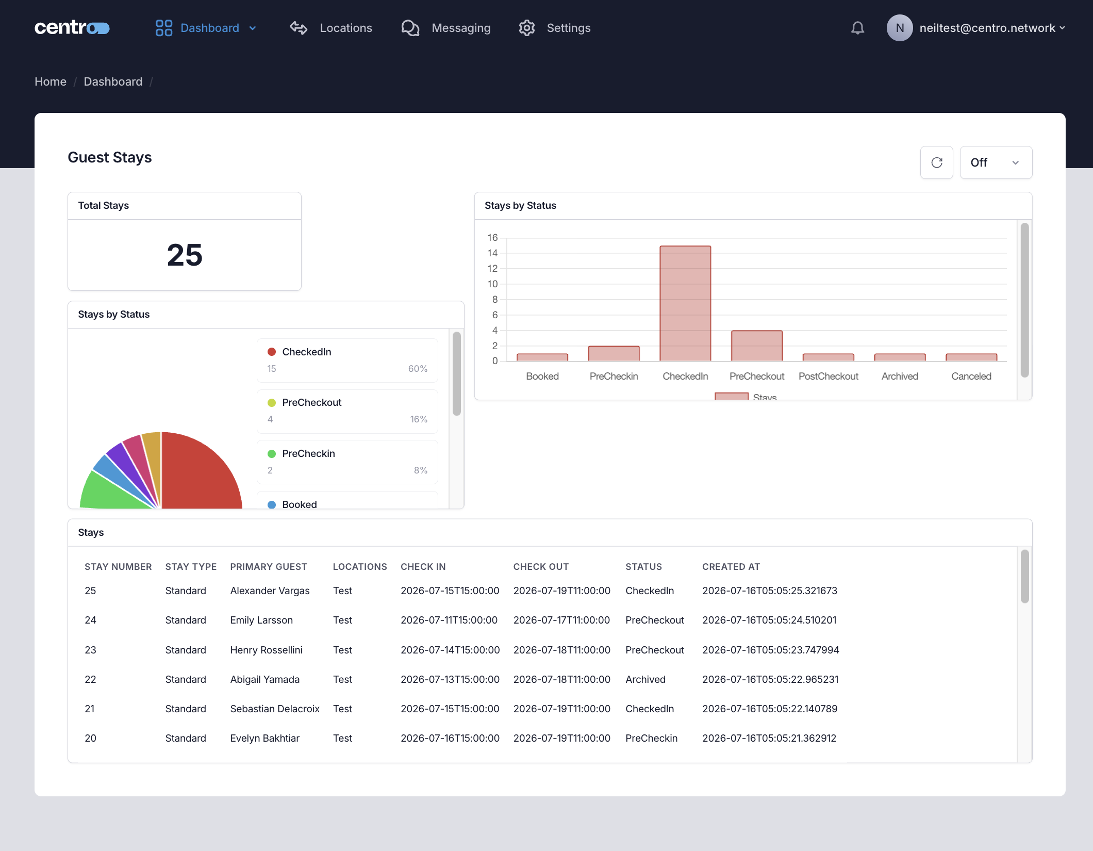Click the Booked bar in chart
The height and width of the screenshot is (851, 1093).
point(542,357)
